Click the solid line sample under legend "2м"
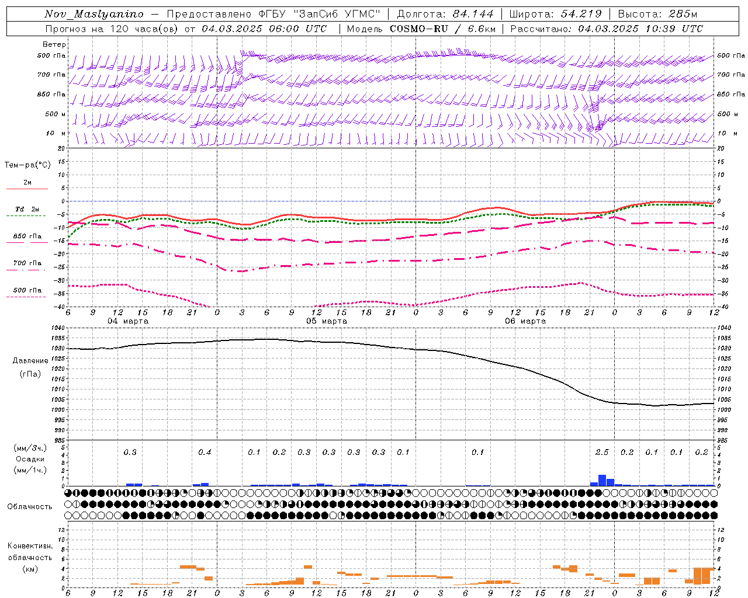Image resolution: width=748 pixels, height=598 pixels. [27, 189]
